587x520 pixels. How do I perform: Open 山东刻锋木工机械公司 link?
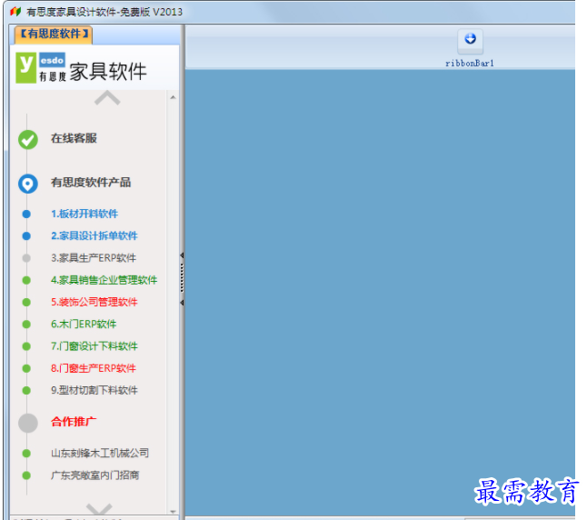click(x=100, y=454)
